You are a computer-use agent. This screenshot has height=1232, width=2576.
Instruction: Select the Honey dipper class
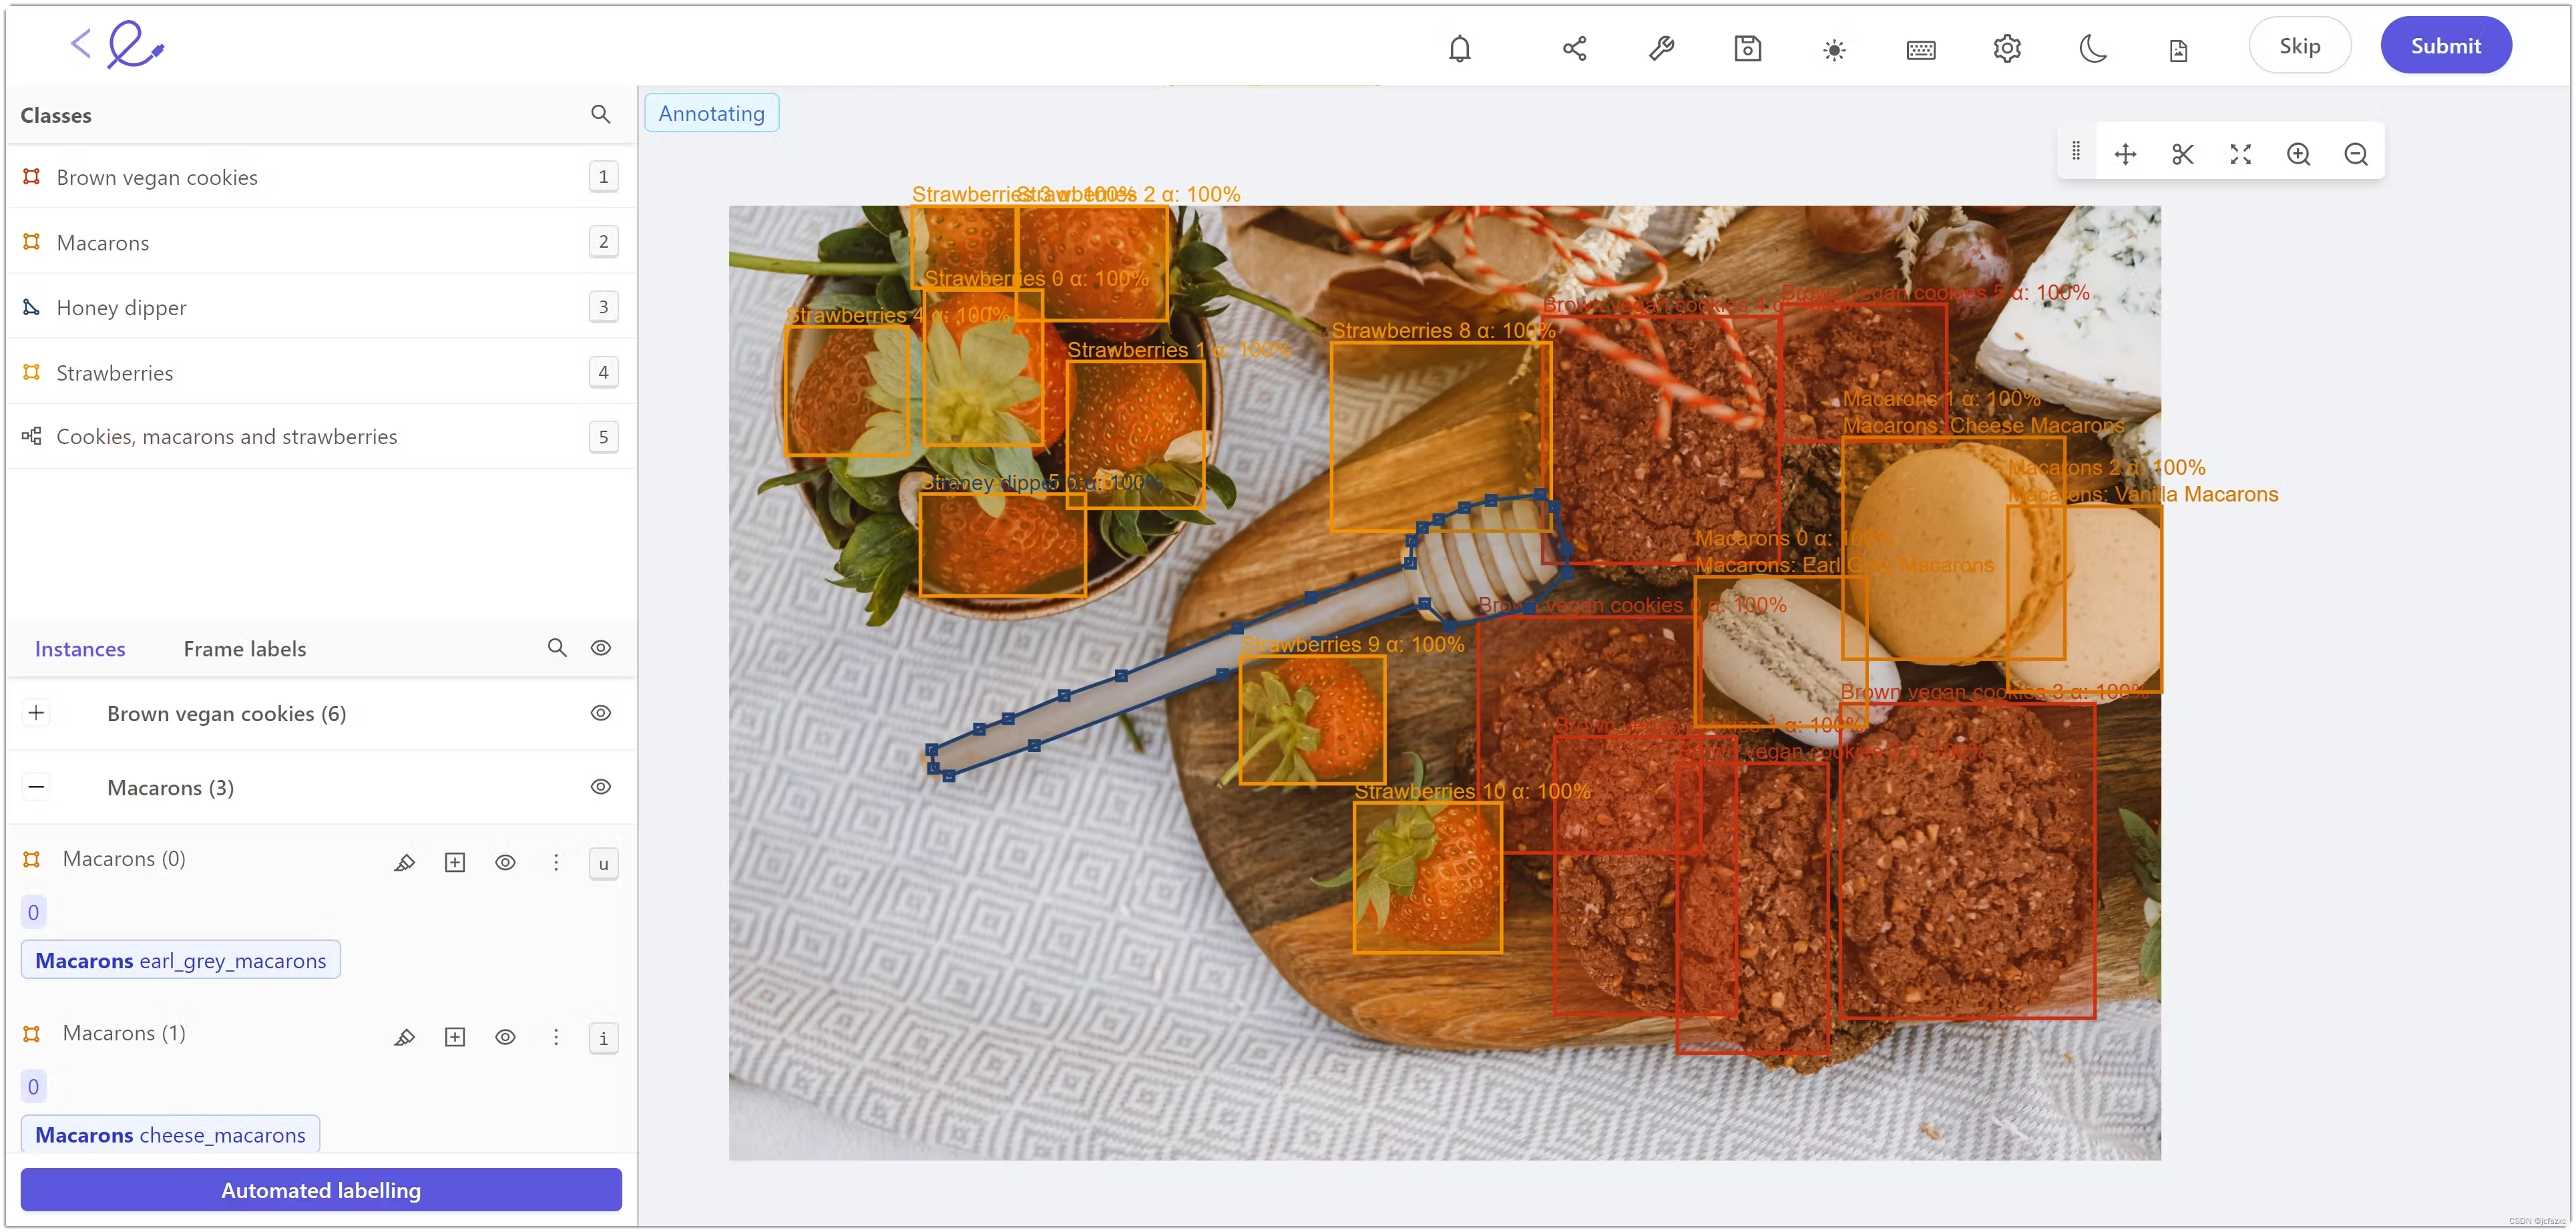(x=121, y=308)
